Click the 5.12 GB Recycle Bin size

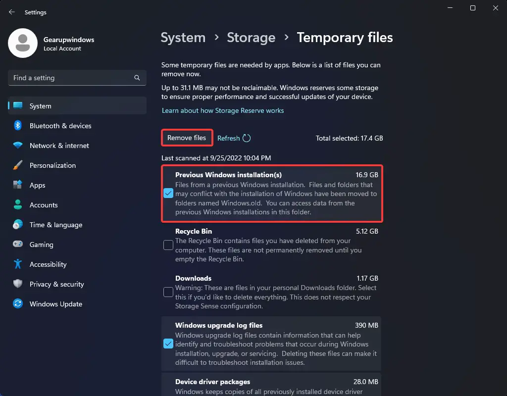point(367,231)
